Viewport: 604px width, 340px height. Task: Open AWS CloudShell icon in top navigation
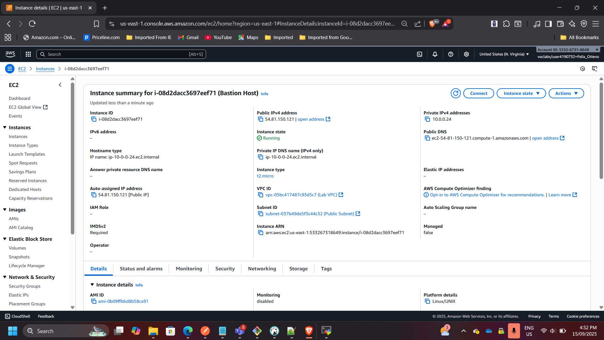pyautogui.click(x=420, y=54)
